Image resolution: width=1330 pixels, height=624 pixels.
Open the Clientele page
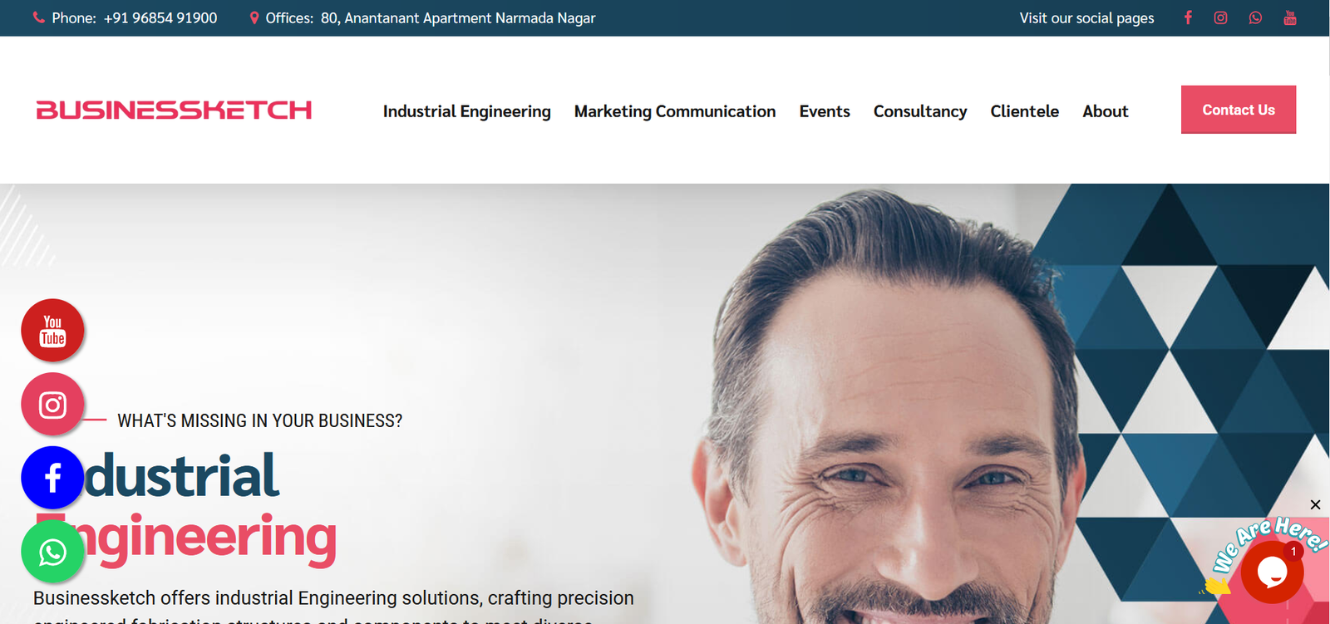[1024, 111]
